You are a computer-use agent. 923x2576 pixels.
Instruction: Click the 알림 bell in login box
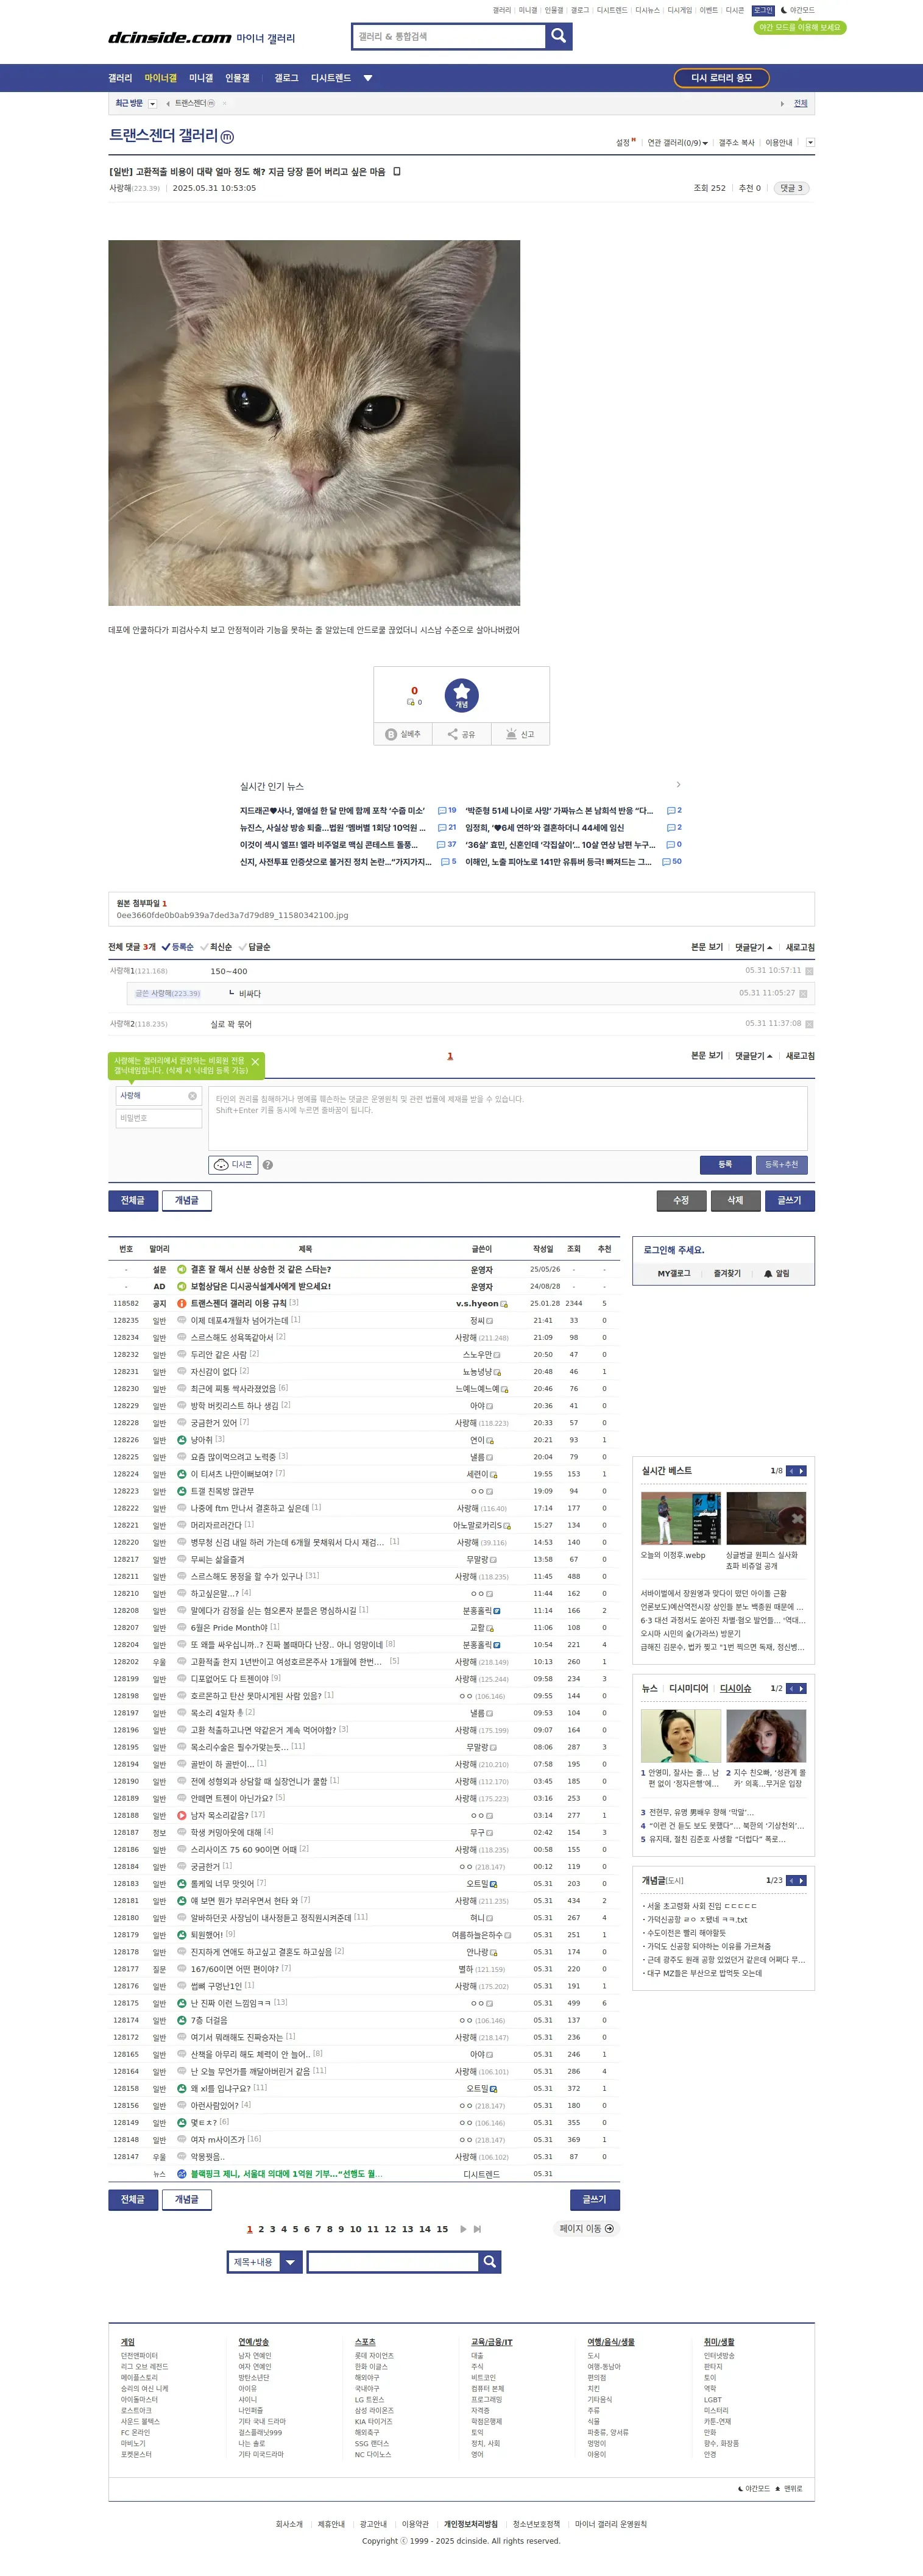[777, 1274]
